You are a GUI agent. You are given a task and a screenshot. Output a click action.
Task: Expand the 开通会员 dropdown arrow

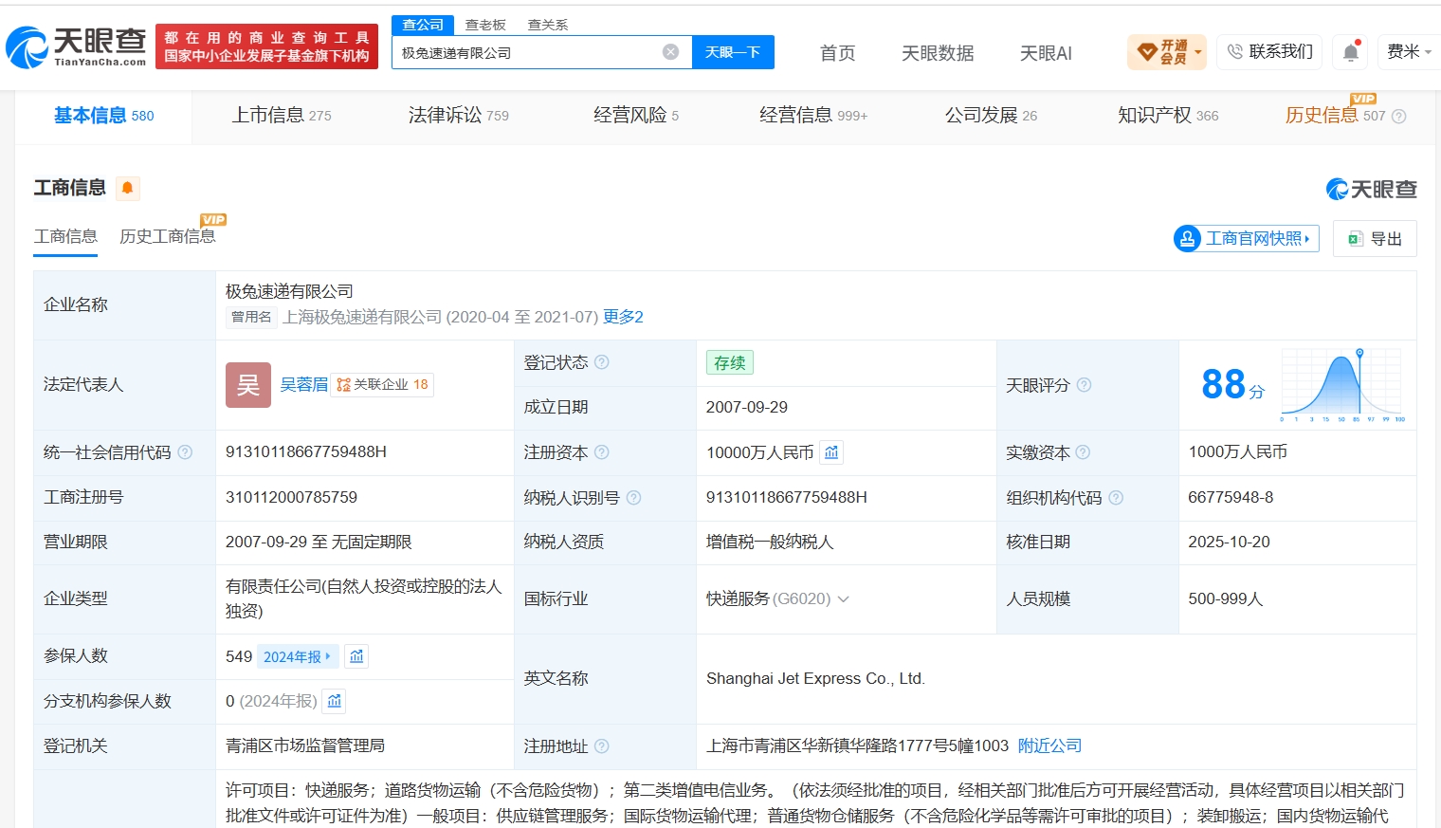(x=1198, y=52)
